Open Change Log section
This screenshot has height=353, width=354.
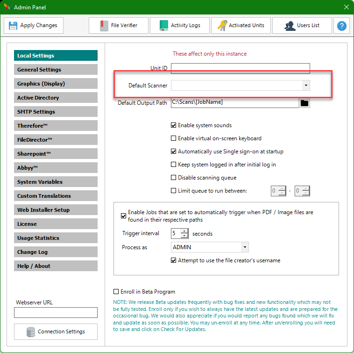point(56,252)
